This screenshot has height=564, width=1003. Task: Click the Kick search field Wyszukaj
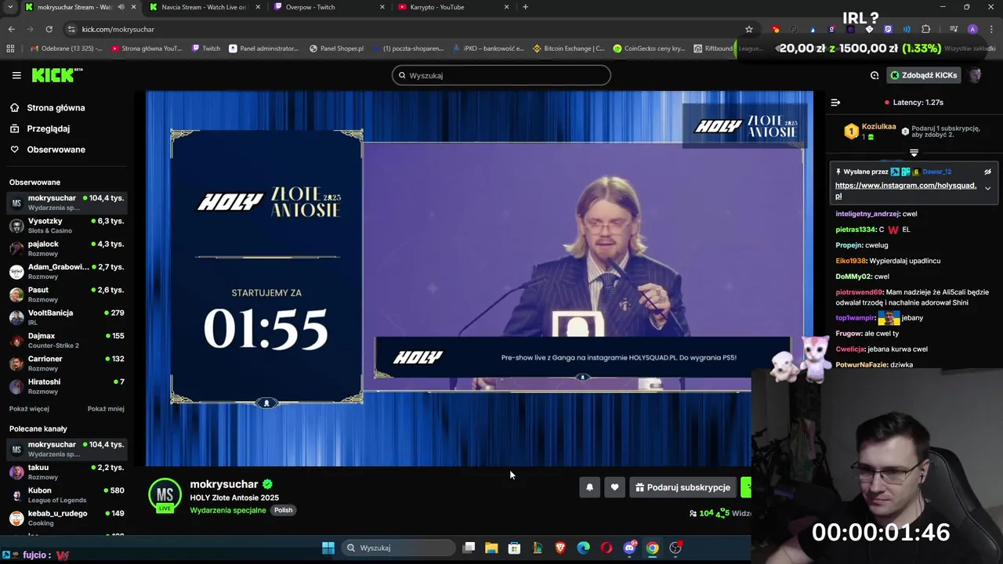501,75
